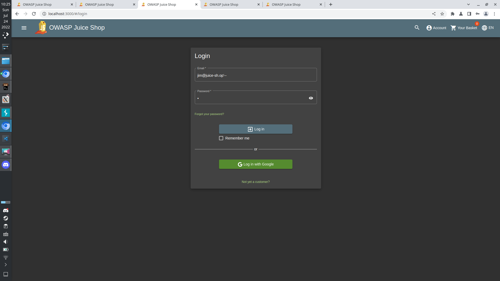Screen dimensions: 500x281
Task: Open EN language selection menu
Action: pos(488,28)
